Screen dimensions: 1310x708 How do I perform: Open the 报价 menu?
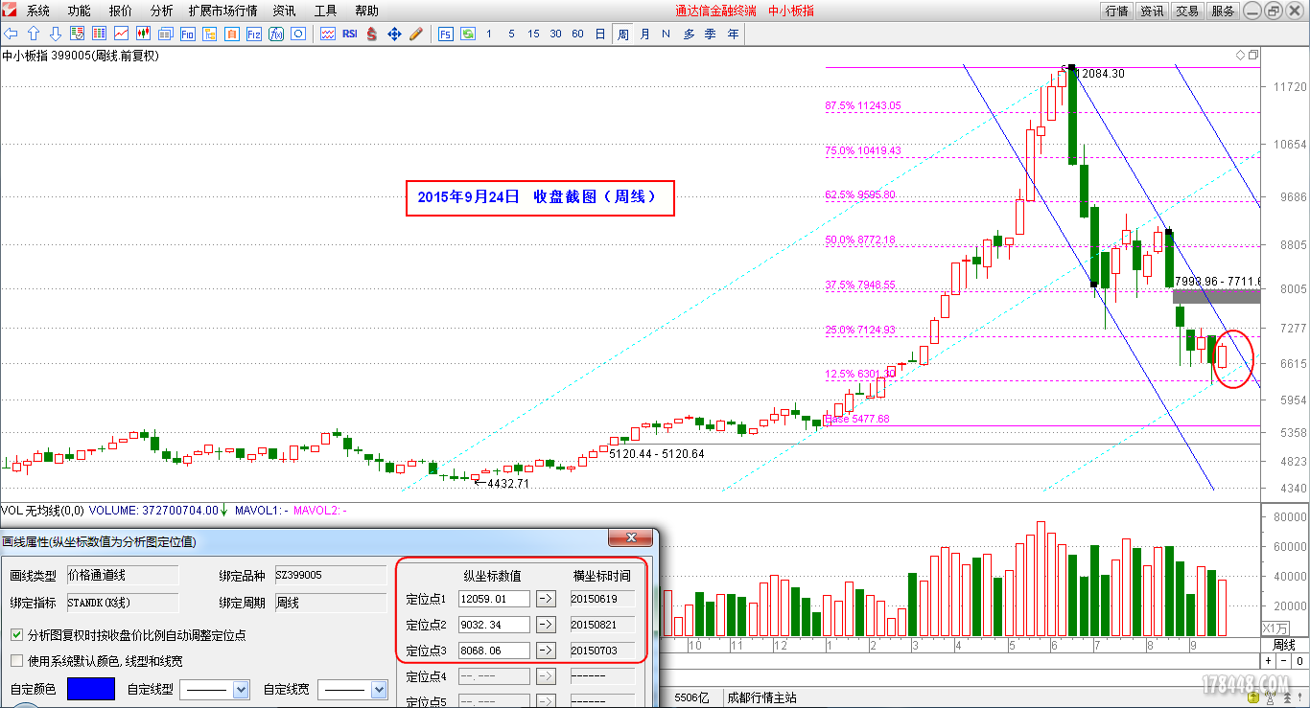coord(121,11)
